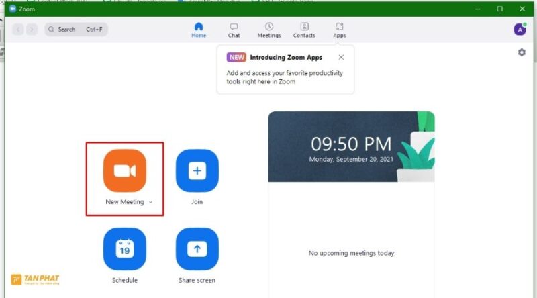Click the Share screen arrow icon
537x298 pixels.
pos(197,249)
